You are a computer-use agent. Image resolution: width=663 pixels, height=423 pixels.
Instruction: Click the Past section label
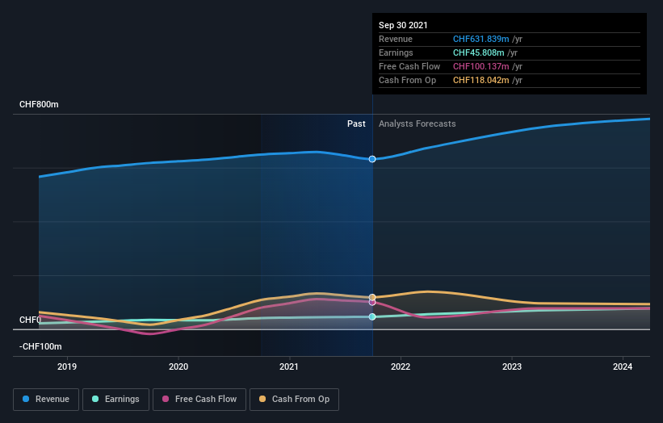(x=356, y=124)
